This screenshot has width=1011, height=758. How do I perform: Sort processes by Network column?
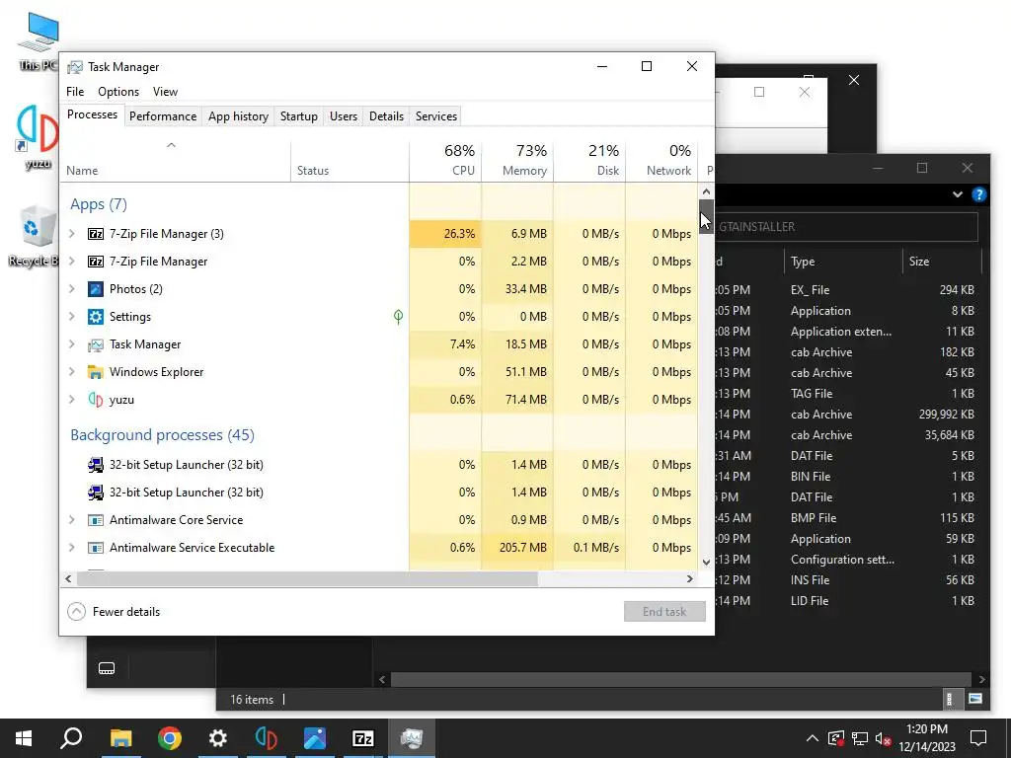pos(661,160)
